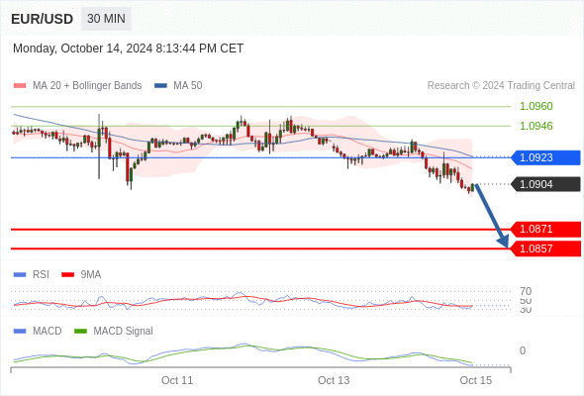Click the green MACD Signal legend swatch
Viewport: 584px width, 396px height.
pos(80,332)
